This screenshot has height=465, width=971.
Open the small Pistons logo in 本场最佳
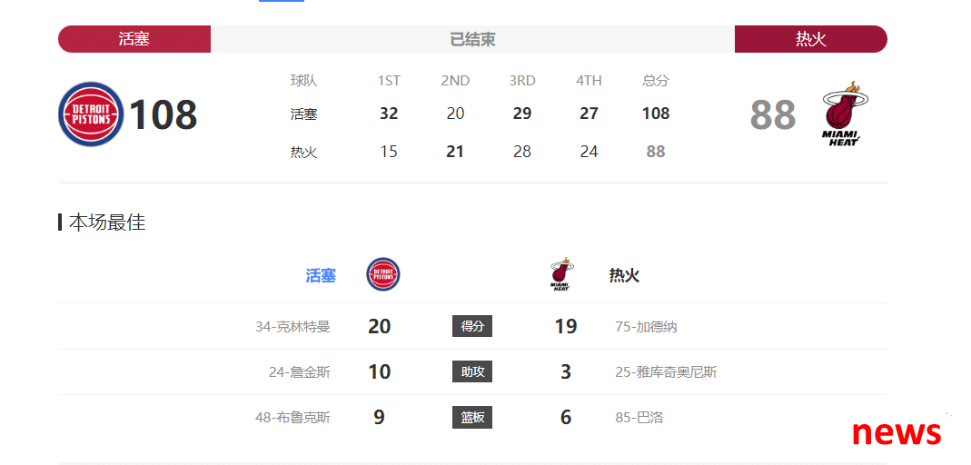tap(382, 275)
